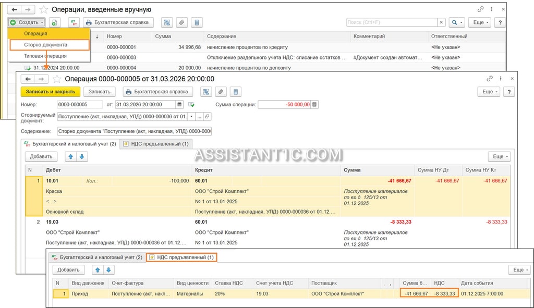The image size is (534, 308).
Task: Select list row 0000-000004 начисление процентов по депозиту
Action: (x=257, y=68)
